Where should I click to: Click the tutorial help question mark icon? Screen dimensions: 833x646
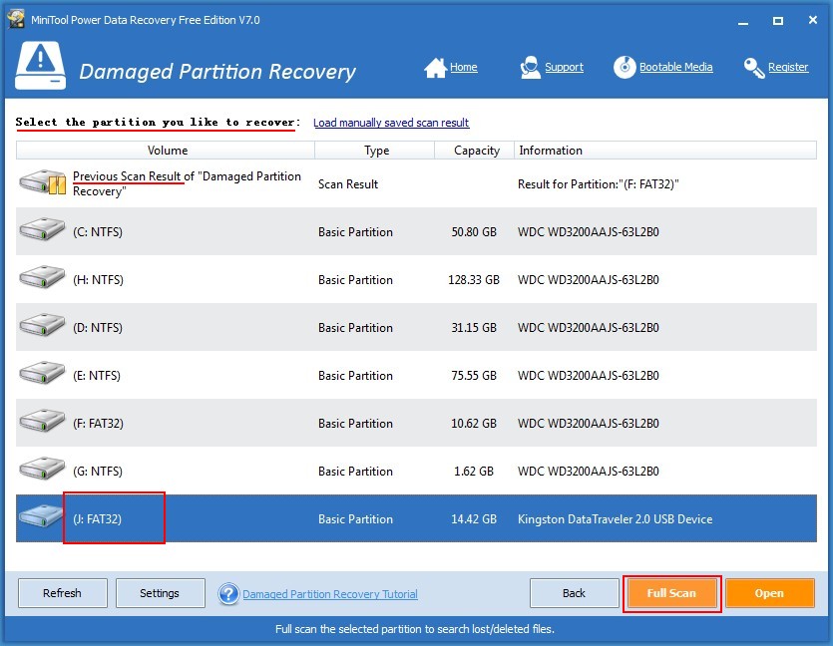pyautogui.click(x=228, y=594)
